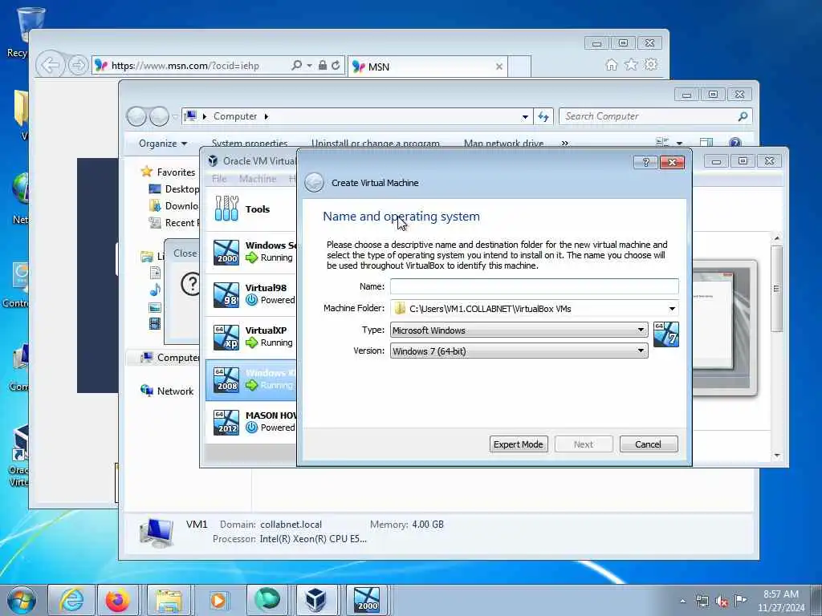Select the highlighted Windows 2008 VM entry
Image resolution: width=822 pixels, height=616 pixels.
click(251, 379)
